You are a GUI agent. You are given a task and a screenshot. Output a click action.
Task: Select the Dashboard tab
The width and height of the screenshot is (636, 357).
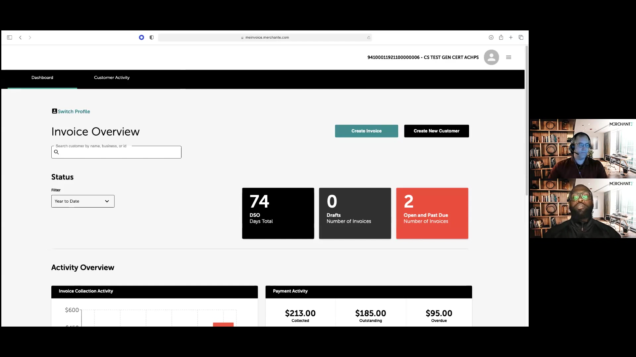tap(42, 77)
